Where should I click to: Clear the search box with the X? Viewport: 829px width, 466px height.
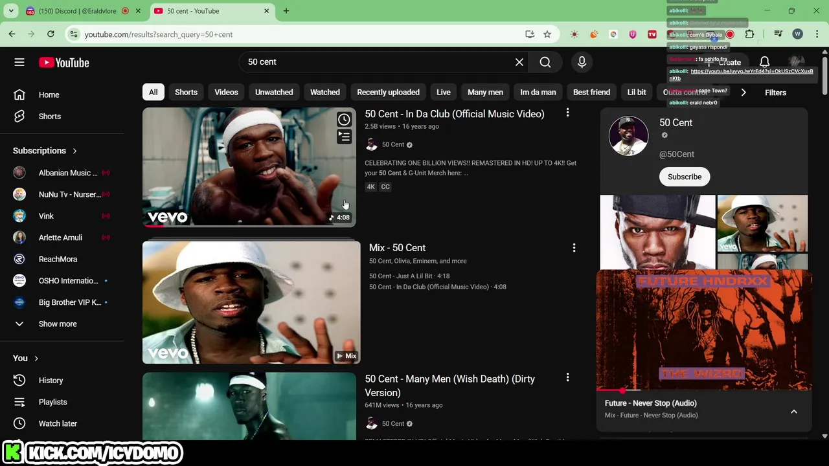coord(519,62)
